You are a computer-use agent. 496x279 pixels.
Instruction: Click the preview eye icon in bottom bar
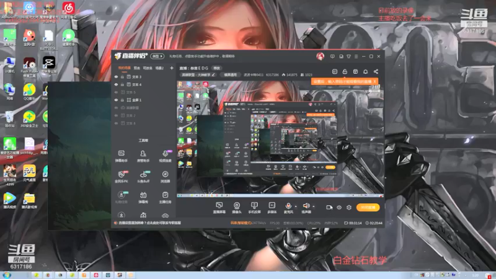coord(339,208)
